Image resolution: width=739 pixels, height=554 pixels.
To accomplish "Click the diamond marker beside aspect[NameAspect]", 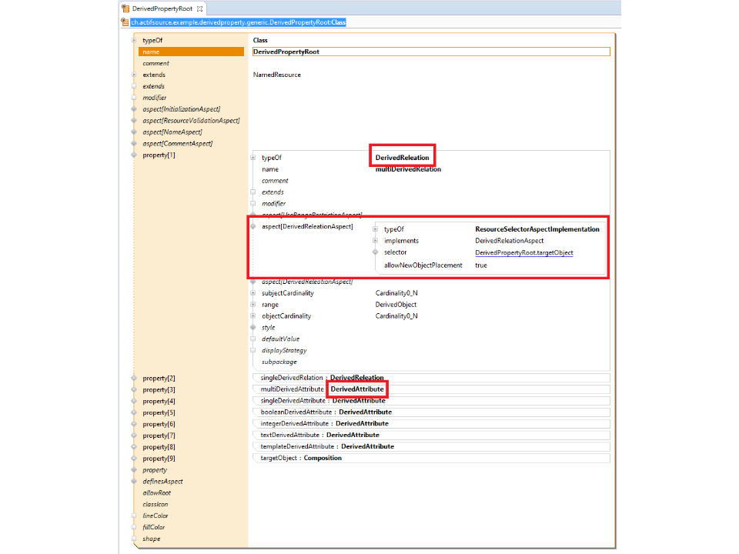I will (x=134, y=132).
